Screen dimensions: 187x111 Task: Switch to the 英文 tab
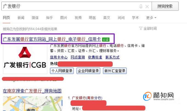coord(107,18)
